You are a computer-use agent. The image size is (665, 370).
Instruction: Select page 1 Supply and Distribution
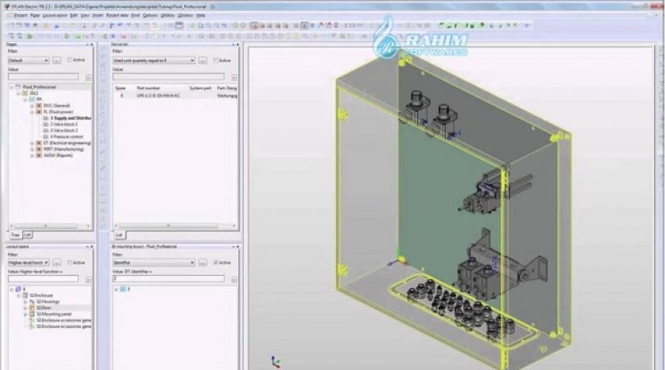pyautogui.click(x=70, y=118)
